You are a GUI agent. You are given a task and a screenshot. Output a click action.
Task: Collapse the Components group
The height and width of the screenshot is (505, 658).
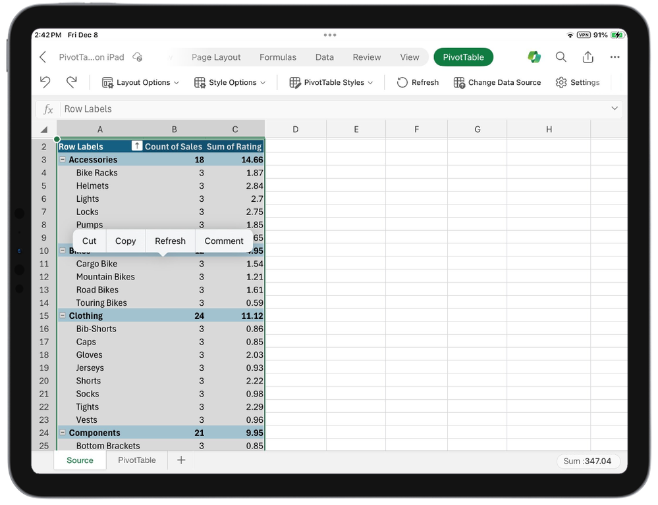point(63,433)
